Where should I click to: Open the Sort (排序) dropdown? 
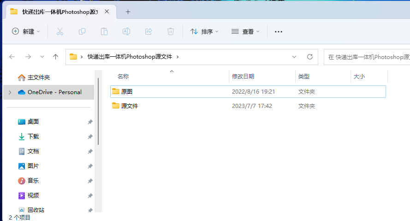coord(204,32)
